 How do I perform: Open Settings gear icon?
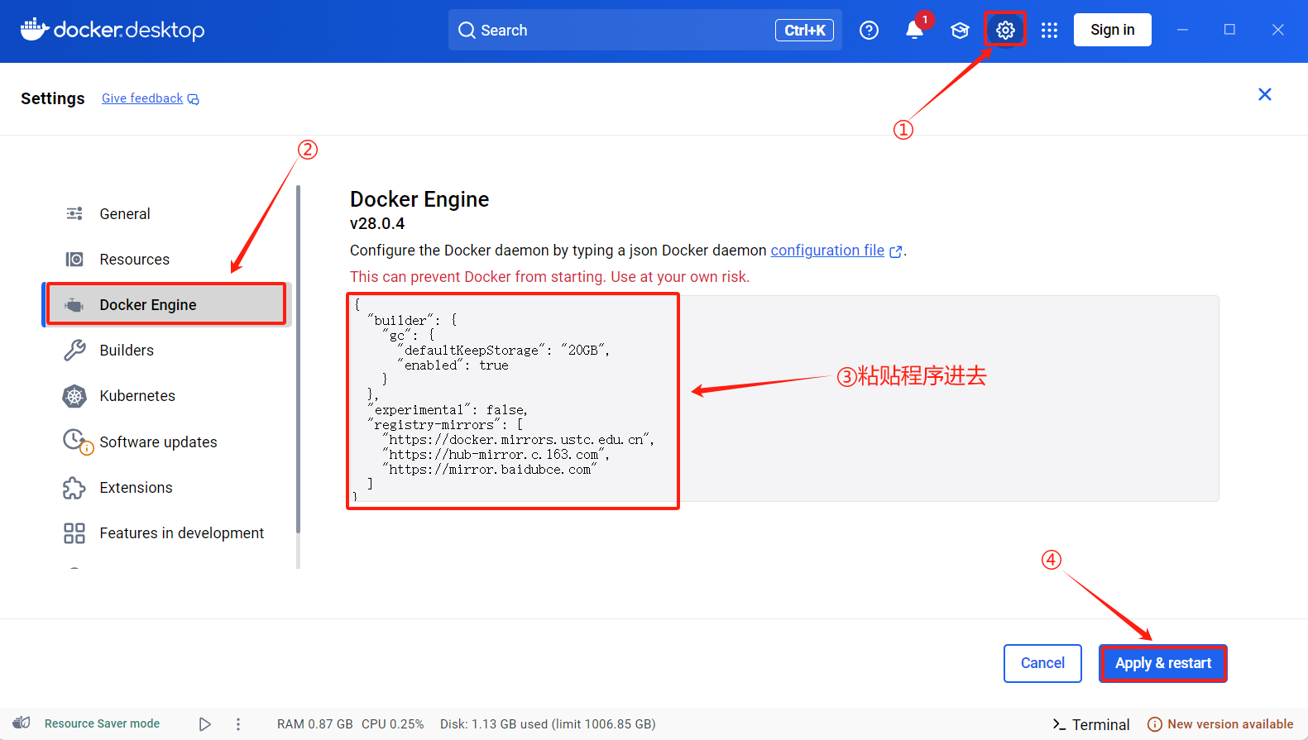click(x=1005, y=31)
